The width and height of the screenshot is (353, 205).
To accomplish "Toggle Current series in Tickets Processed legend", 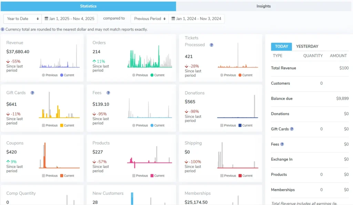I will 245,75.
